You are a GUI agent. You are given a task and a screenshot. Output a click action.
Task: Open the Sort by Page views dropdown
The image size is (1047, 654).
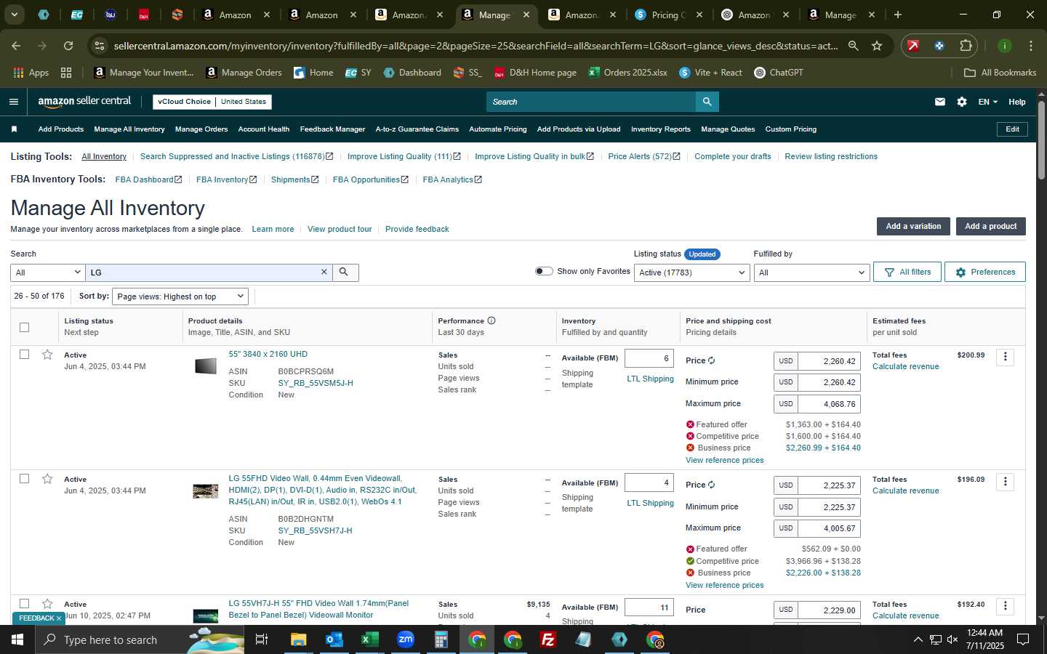pos(180,296)
